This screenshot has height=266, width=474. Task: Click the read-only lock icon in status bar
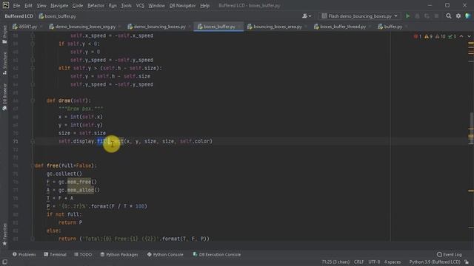467,262
